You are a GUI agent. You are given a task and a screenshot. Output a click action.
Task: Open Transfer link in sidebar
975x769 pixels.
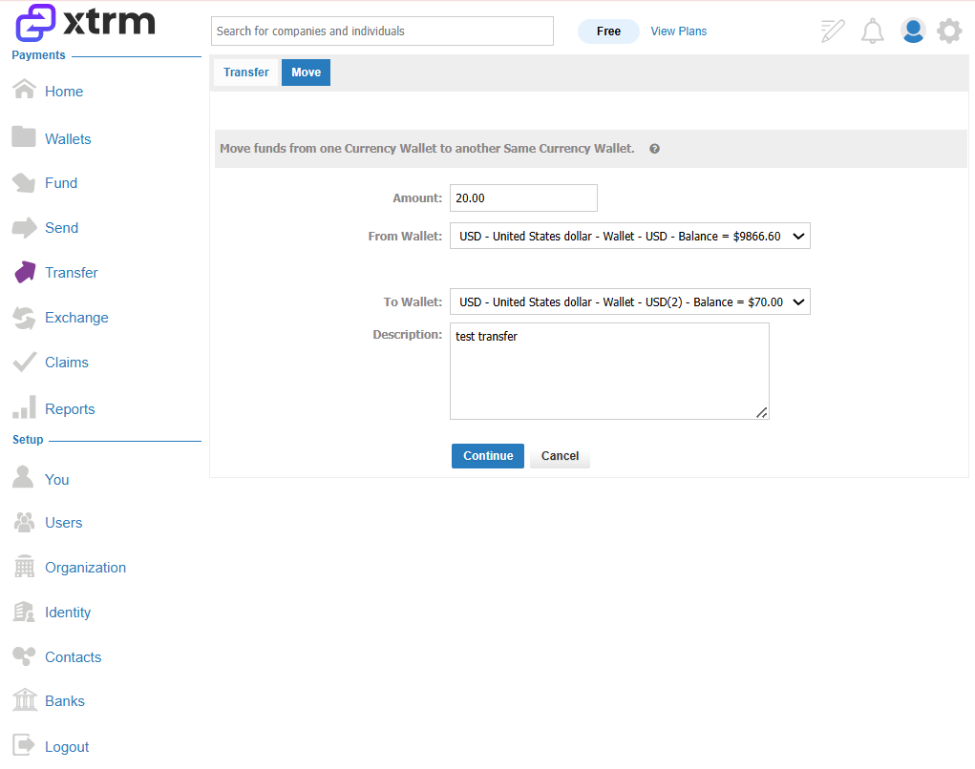coord(72,273)
